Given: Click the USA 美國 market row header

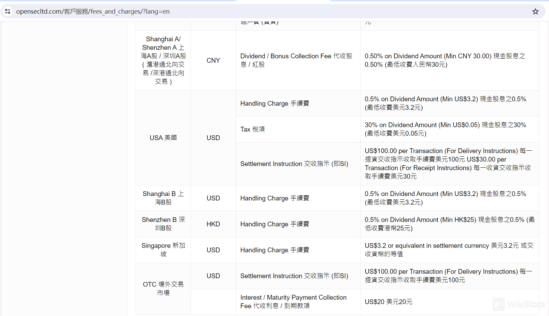Looking at the screenshot, I should (163, 137).
